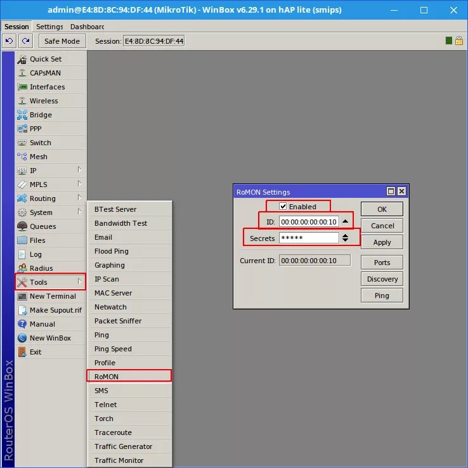Choose Packet Sniffer from submenu
This screenshot has height=468, width=468.
click(x=130, y=321)
